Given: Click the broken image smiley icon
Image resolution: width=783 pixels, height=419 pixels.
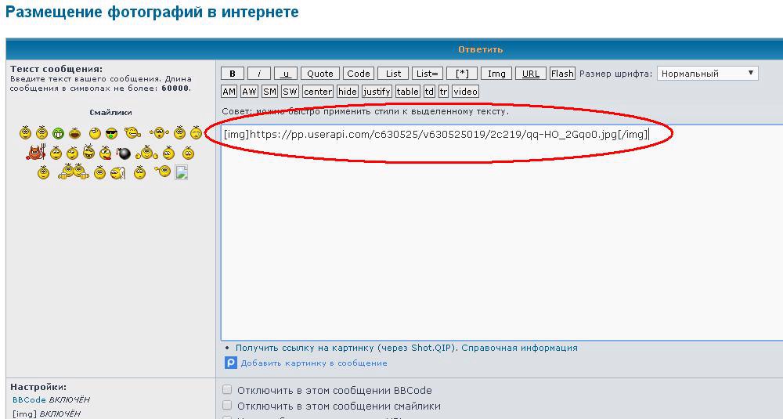Looking at the screenshot, I should [181, 172].
